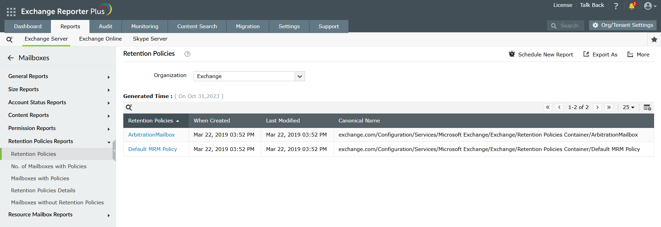The image size is (661, 227).
Task: Open the apps grid launcher icon
Action: click(x=11, y=12)
